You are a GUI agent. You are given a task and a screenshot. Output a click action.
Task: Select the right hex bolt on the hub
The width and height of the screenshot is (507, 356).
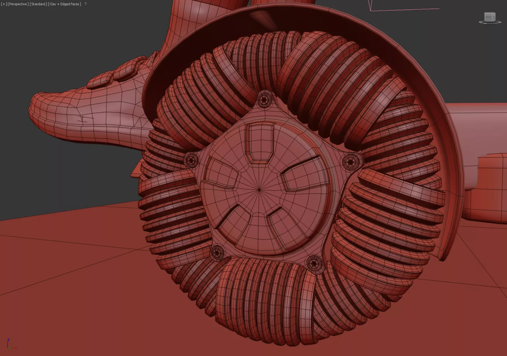[x=350, y=162]
